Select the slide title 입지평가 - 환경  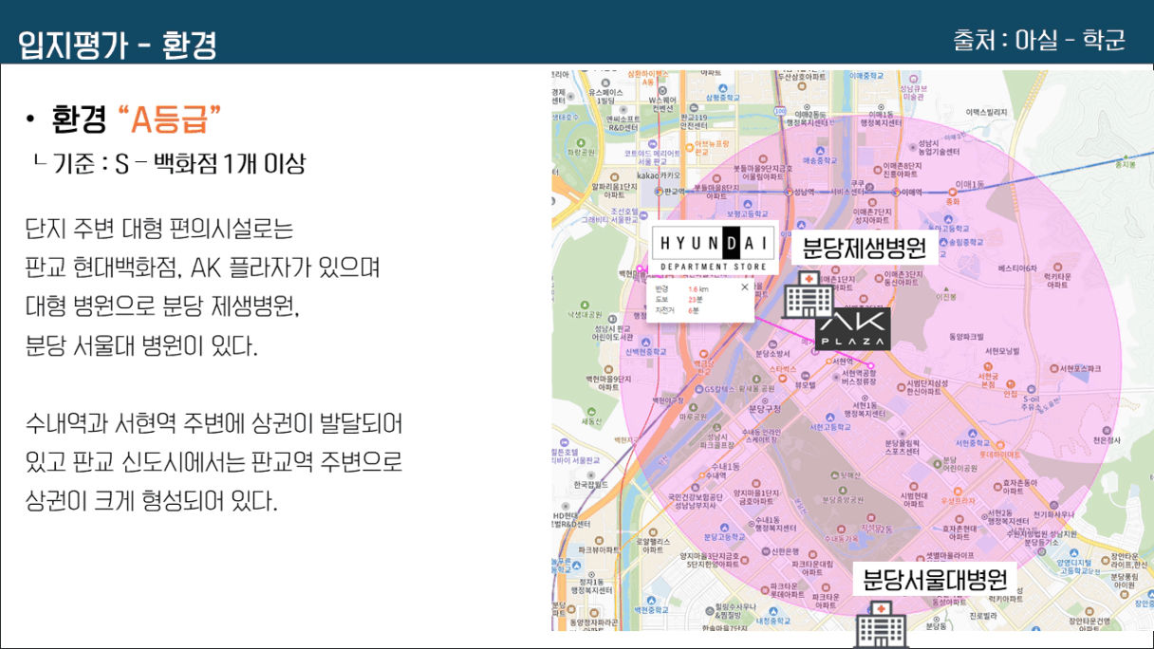(x=118, y=44)
